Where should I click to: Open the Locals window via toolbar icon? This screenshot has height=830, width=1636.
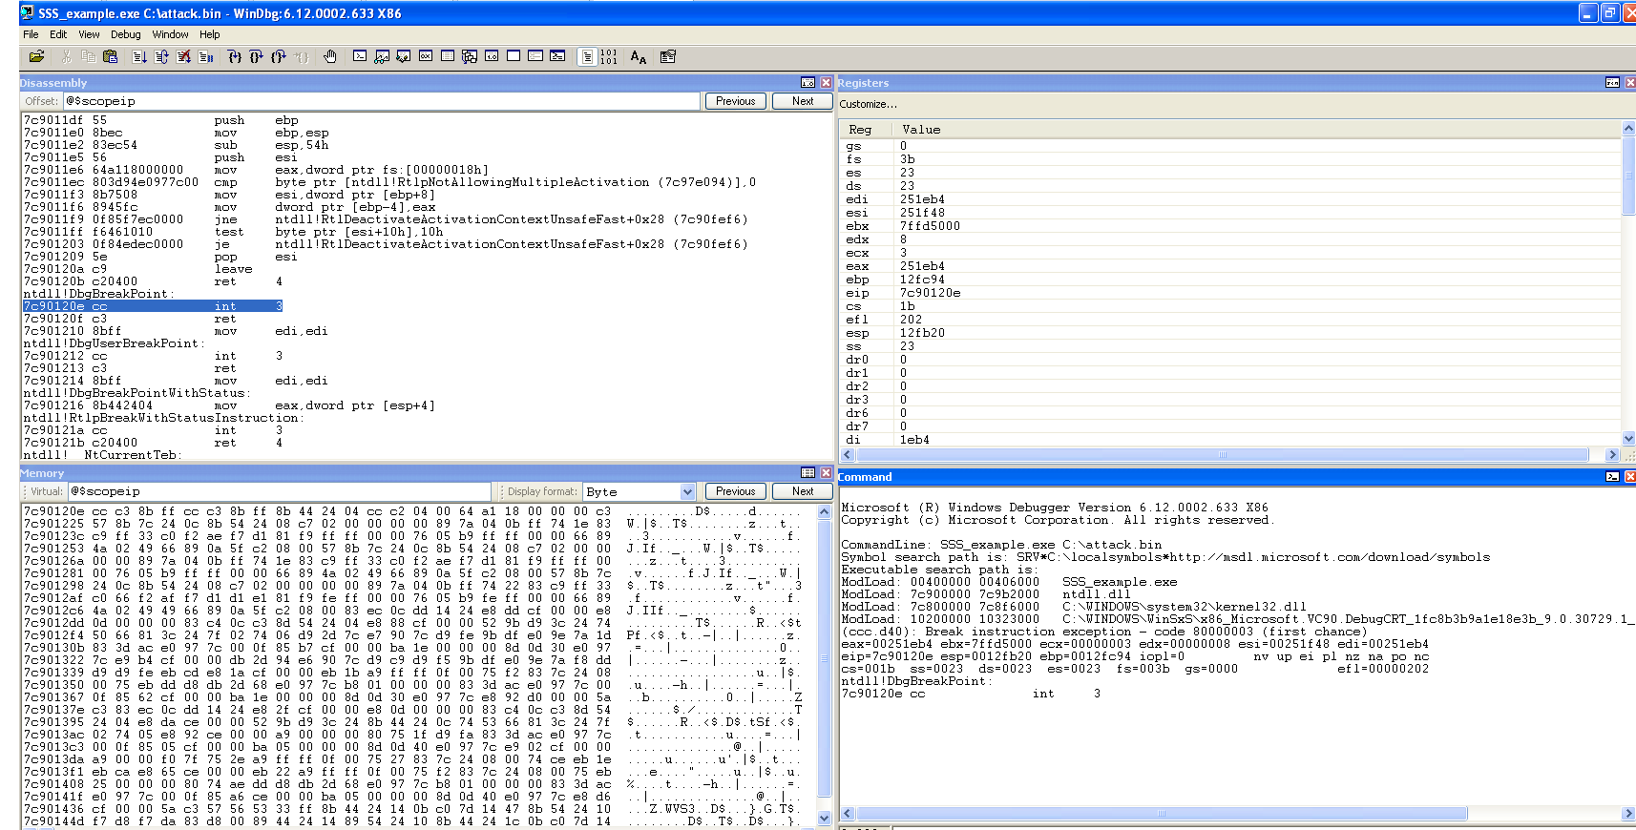pos(404,57)
